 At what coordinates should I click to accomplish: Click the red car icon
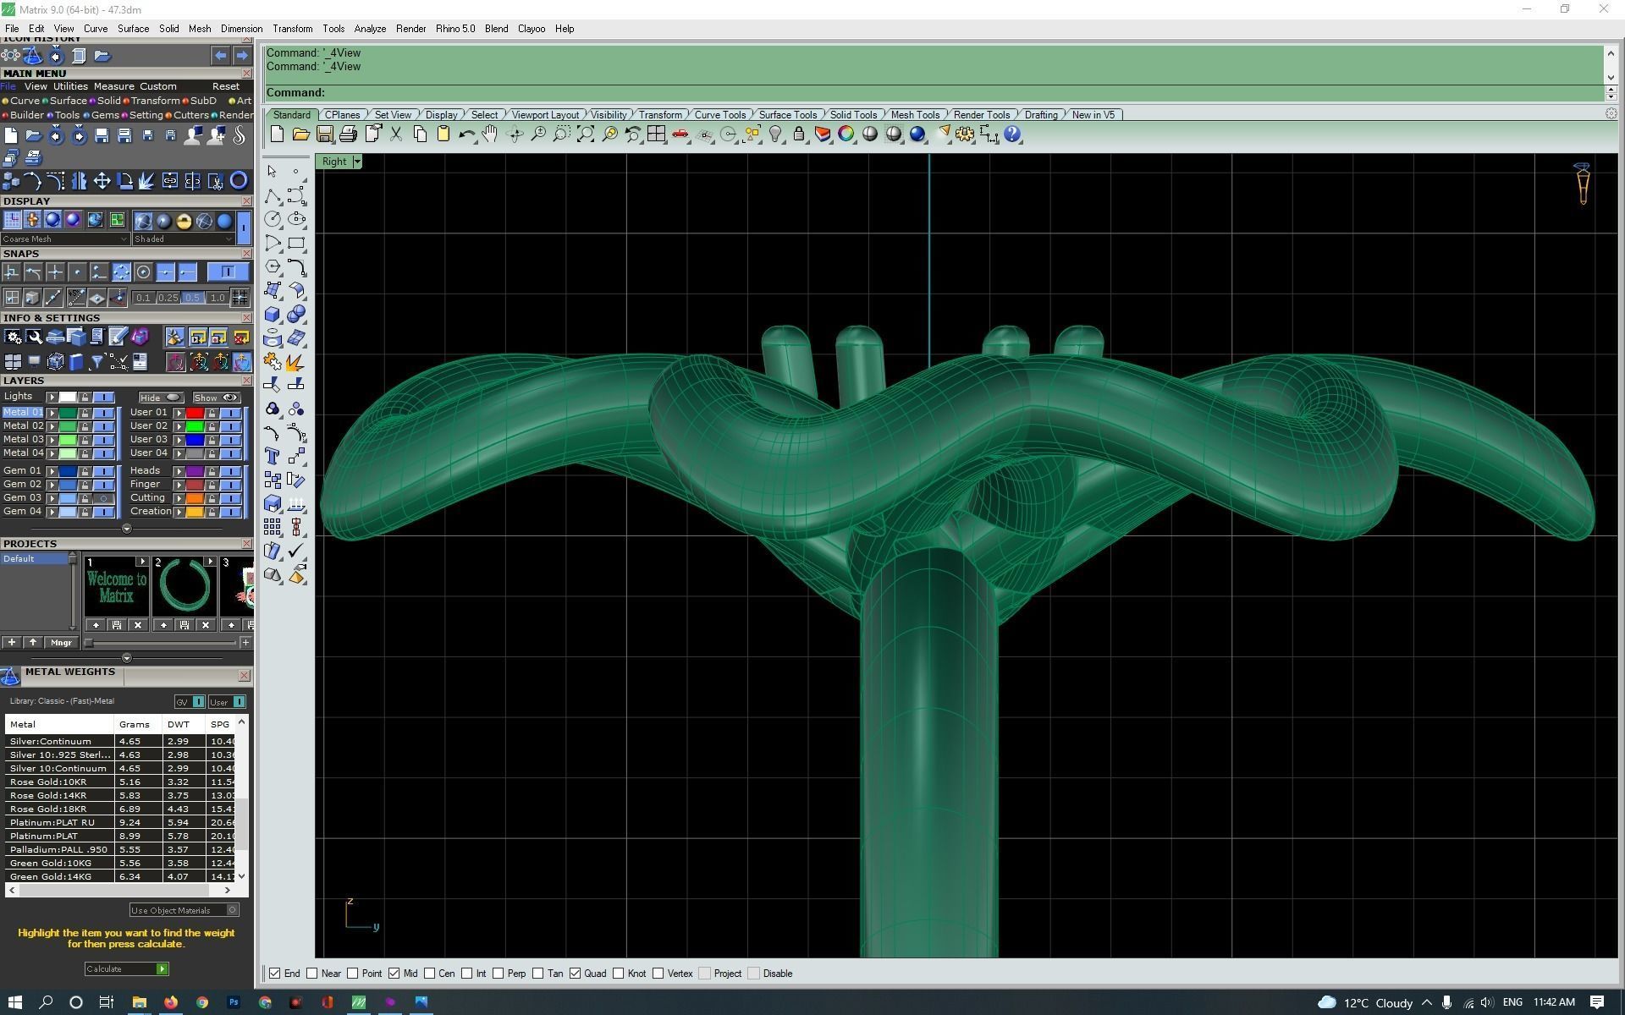pos(680,134)
